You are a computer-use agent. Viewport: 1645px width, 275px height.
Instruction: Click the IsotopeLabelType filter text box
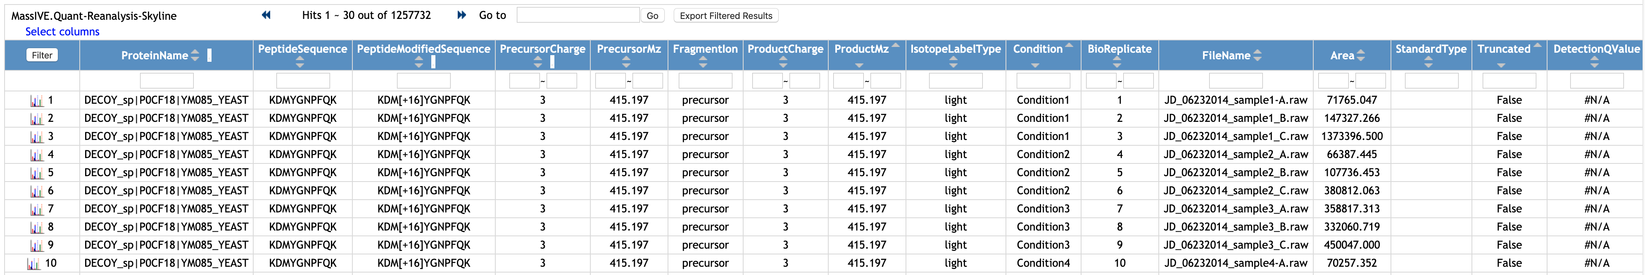point(956,81)
